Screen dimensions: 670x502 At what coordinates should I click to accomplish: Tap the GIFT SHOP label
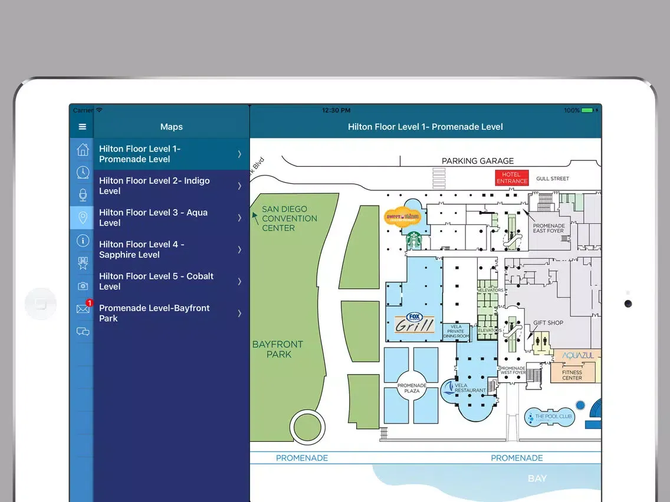[549, 323]
